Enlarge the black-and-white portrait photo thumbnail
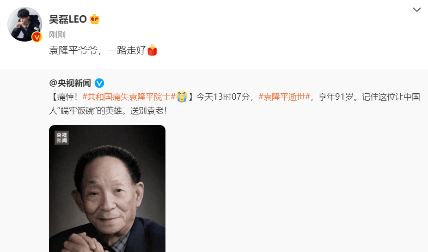The height and width of the screenshot is (252, 428). (x=107, y=188)
